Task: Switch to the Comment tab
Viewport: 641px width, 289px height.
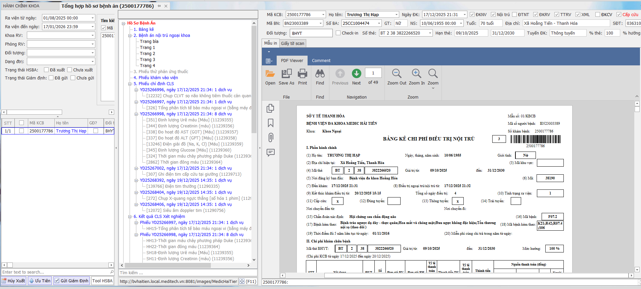Action: [x=321, y=61]
